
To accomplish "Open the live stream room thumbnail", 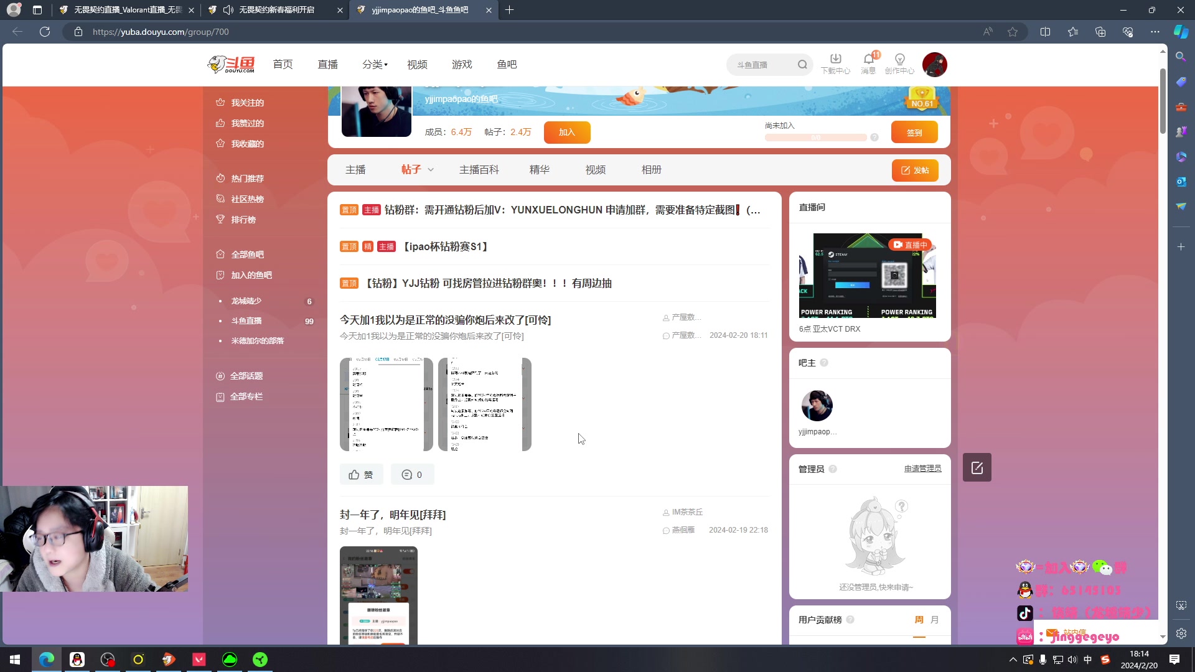I will (x=867, y=276).
